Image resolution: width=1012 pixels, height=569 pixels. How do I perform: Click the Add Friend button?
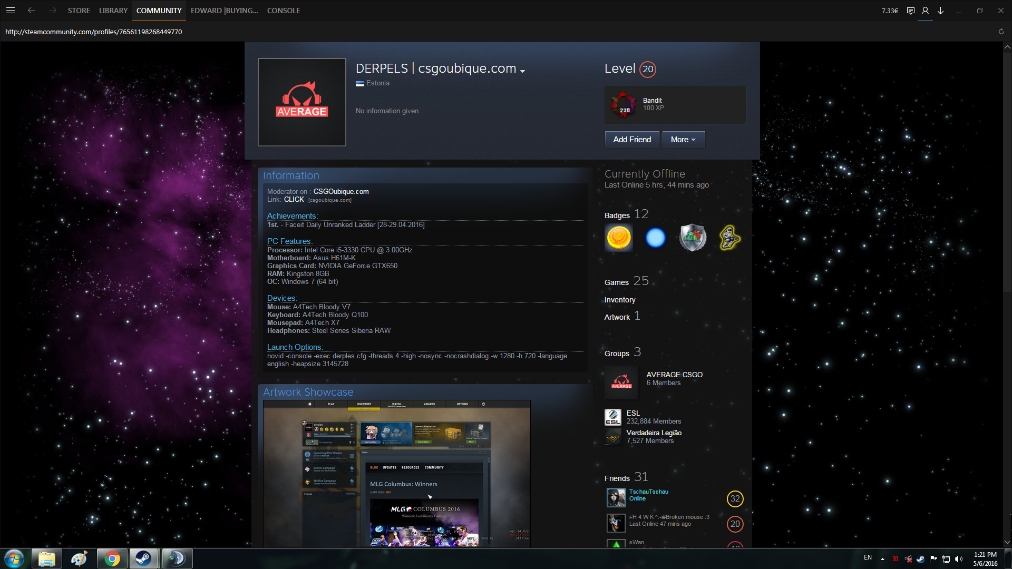point(632,140)
